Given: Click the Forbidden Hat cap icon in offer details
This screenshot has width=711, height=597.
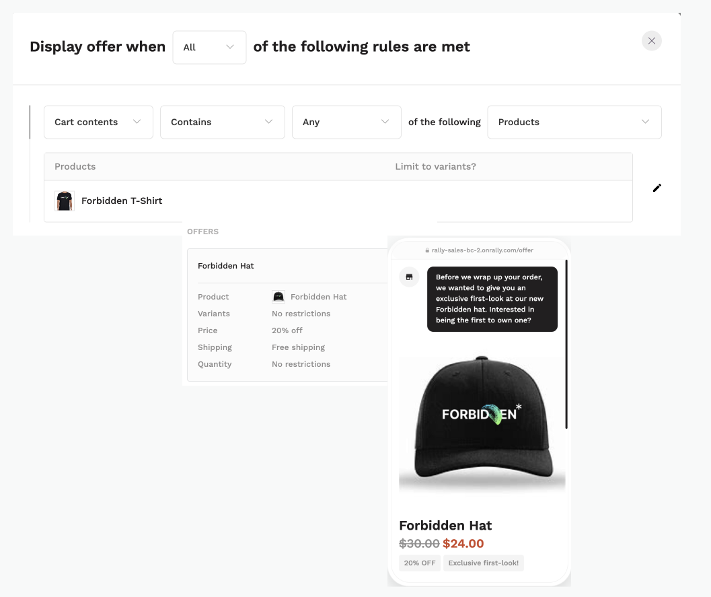Looking at the screenshot, I should pyautogui.click(x=278, y=297).
